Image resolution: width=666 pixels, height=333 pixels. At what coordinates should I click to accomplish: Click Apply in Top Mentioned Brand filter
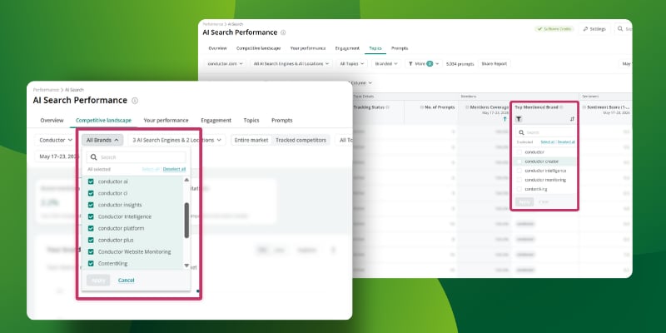pyautogui.click(x=524, y=201)
